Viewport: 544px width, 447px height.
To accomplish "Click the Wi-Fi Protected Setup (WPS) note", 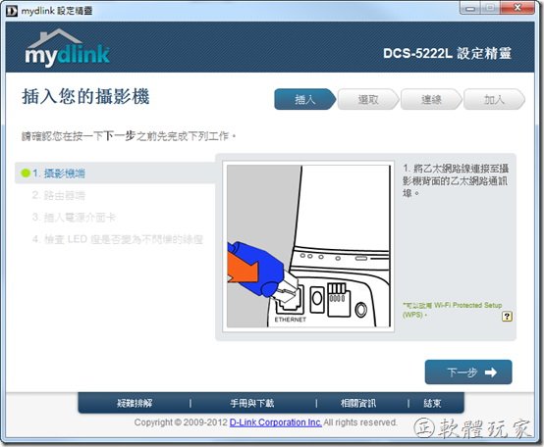I will (x=452, y=310).
